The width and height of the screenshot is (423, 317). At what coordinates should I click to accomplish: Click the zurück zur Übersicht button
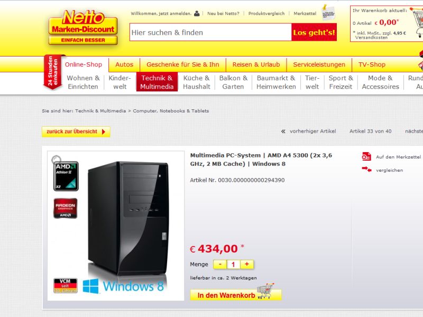[x=76, y=132]
